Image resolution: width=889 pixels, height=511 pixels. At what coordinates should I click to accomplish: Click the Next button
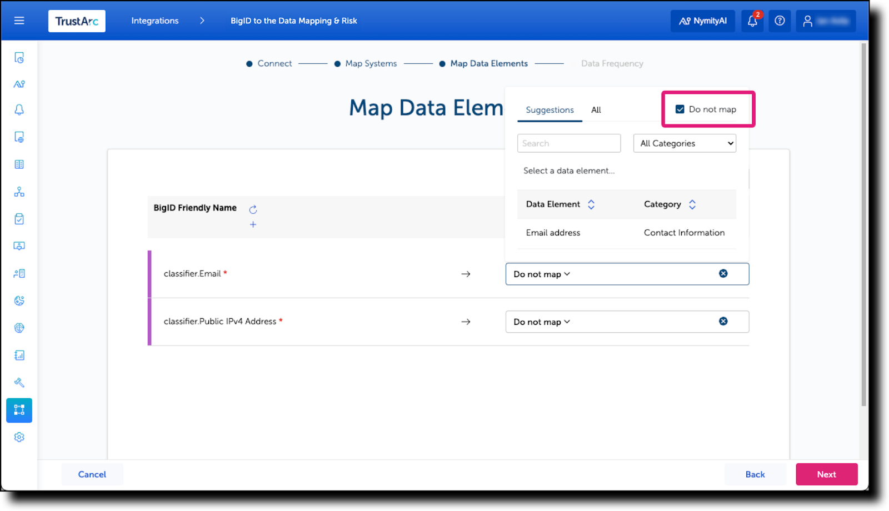coord(827,474)
